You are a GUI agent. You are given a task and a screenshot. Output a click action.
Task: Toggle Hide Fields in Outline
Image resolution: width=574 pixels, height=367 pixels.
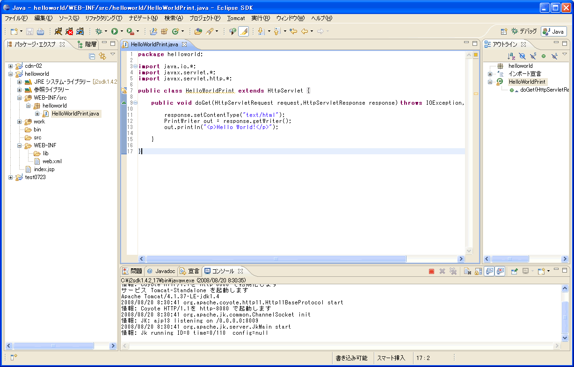pyautogui.click(x=523, y=56)
